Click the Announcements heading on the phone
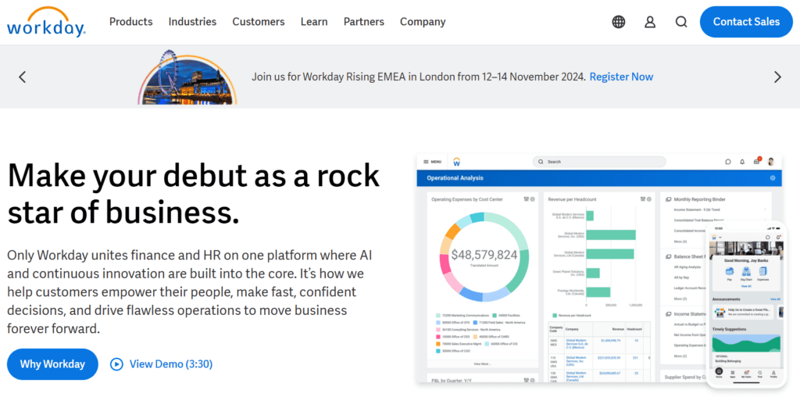Viewport: 800px width, 408px height. coord(726,299)
